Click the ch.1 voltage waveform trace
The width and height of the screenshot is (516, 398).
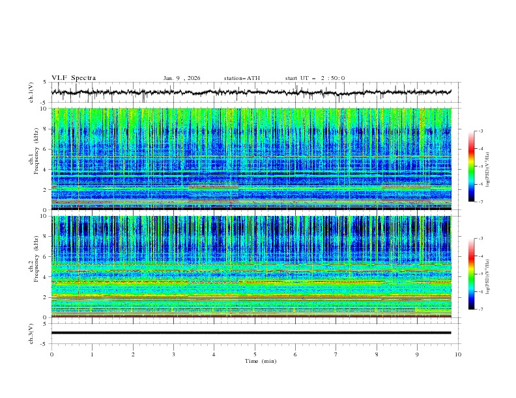click(x=251, y=92)
